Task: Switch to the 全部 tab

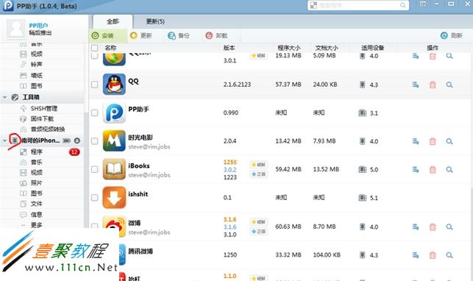Action: coord(113,21)
